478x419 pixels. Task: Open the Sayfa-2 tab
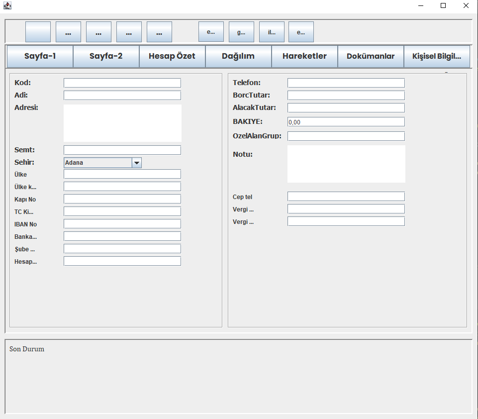106,56
